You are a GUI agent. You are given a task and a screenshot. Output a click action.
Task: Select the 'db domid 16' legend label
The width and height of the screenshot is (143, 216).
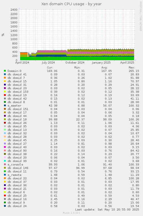point(17,199)
